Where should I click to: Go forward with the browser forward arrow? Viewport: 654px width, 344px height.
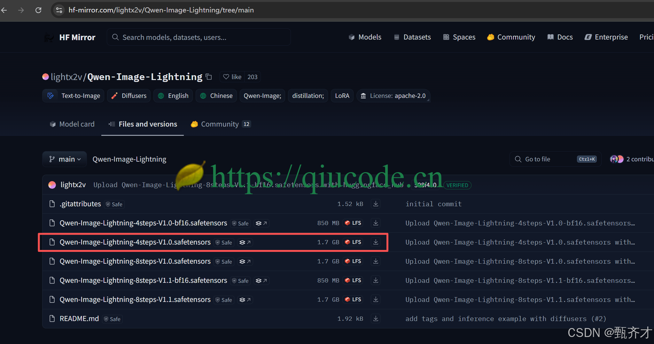tap(21, 10)
